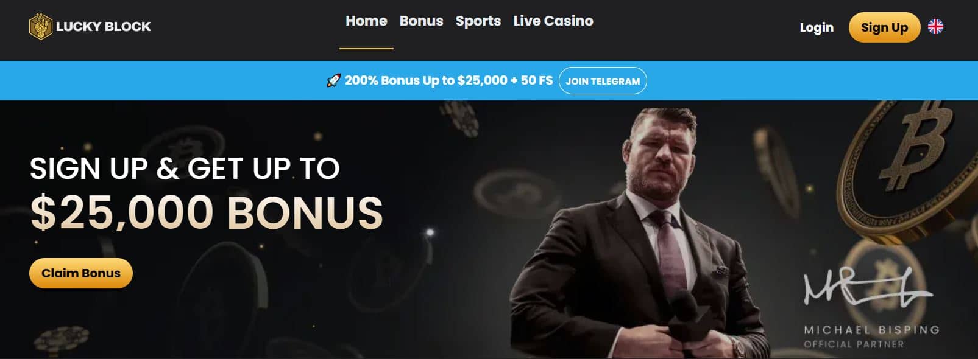Click the Lucky Block hexagon logo icon

pyautogui.click(x=41, y=26)
